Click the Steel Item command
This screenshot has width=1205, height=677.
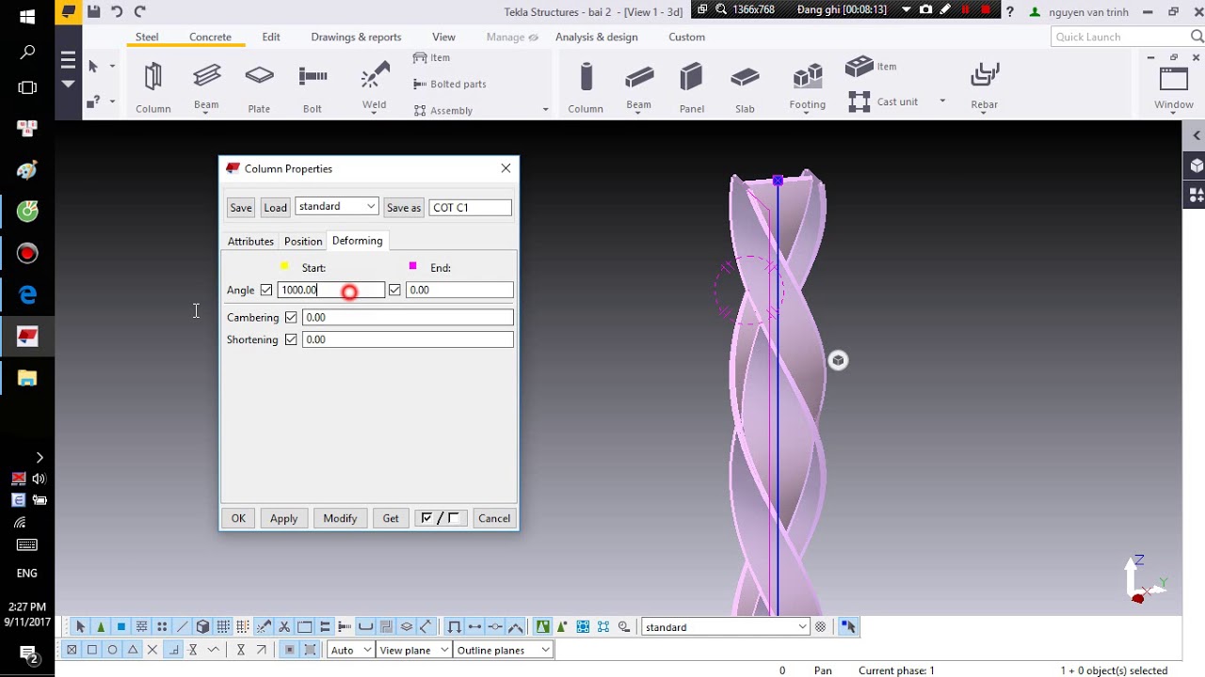coord(431,57)
